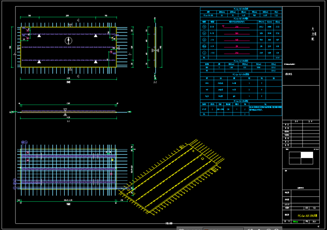The height and width of the screenshot is (230, 327).
Task: Click the section cut triangle at the plan's left edge
Action: pos(19,48)
